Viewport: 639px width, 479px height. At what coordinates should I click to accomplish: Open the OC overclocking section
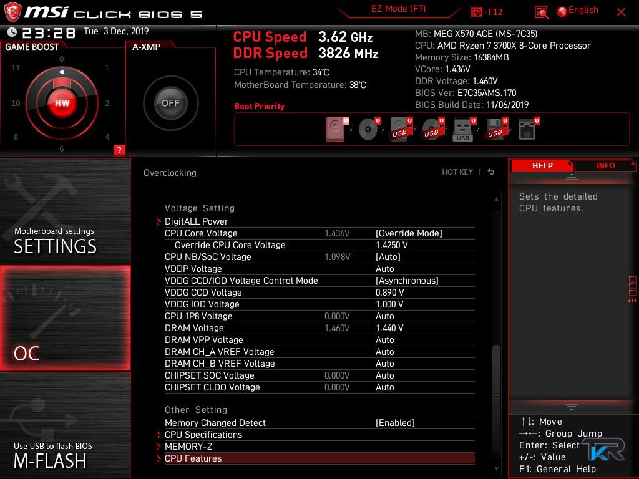65,318
